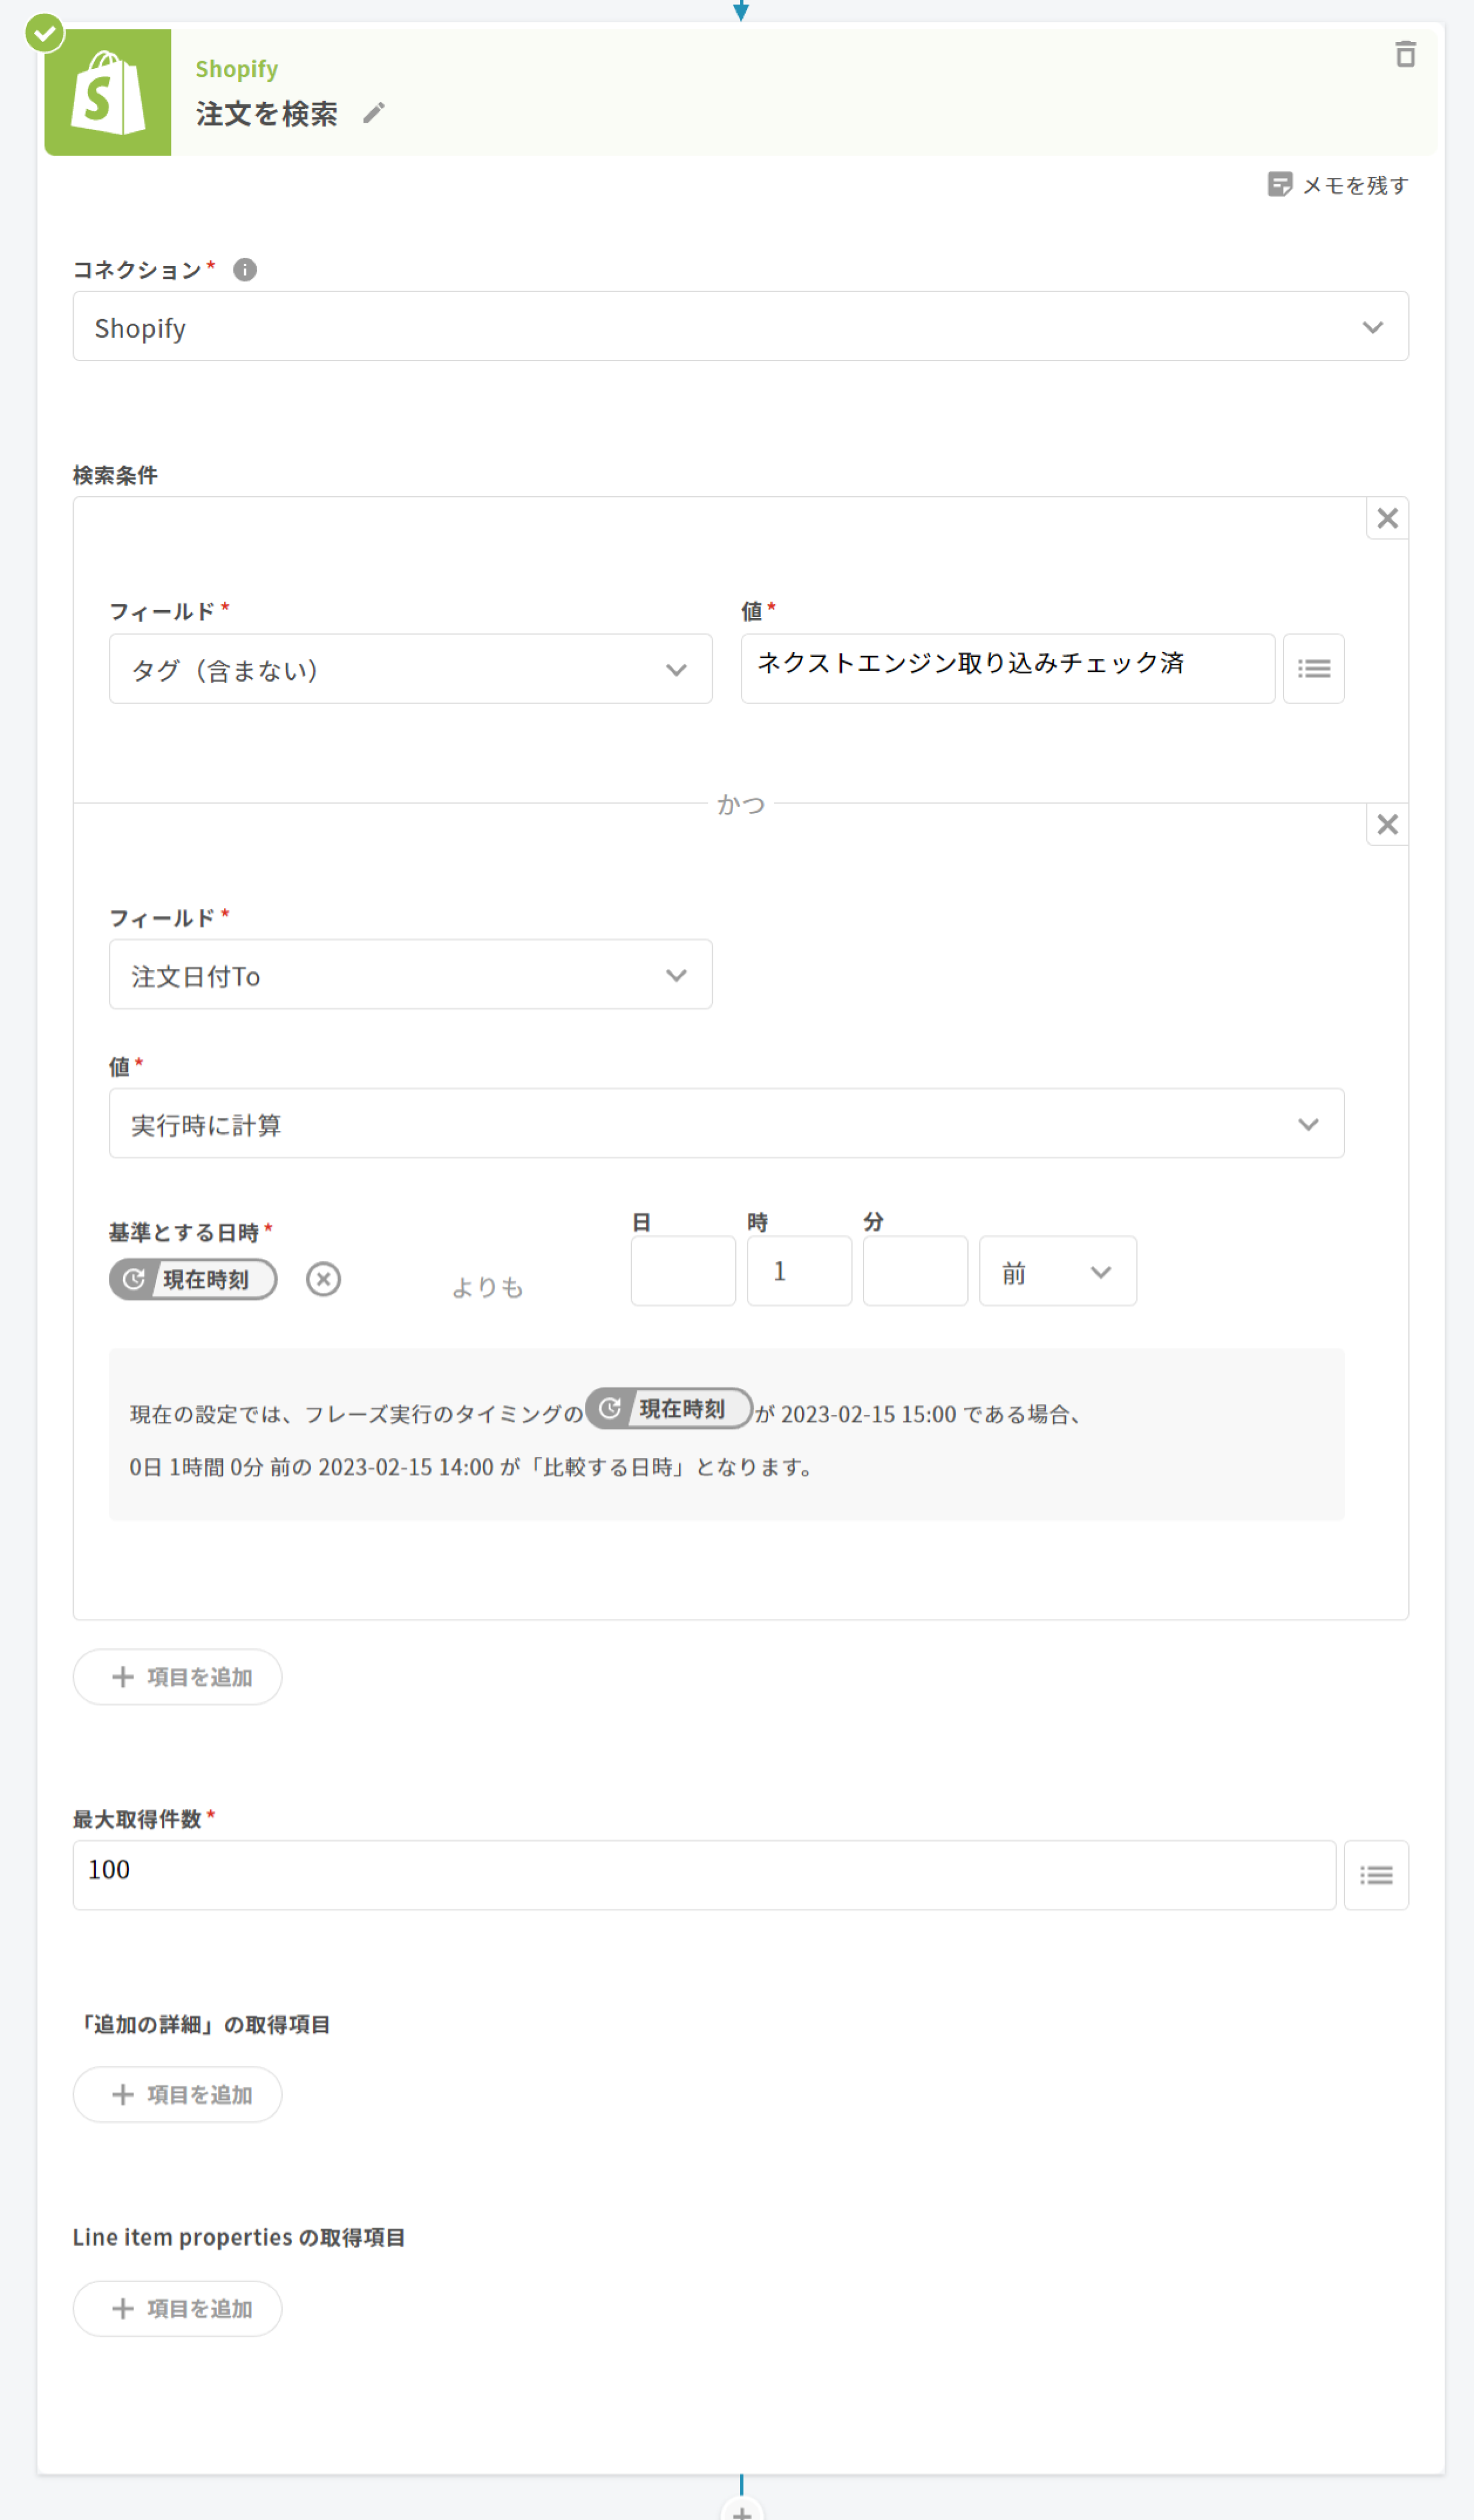This screenshot has width=1474, height=2520.
Task: Open list icon beside tag value field
Action: (1313, 668)
